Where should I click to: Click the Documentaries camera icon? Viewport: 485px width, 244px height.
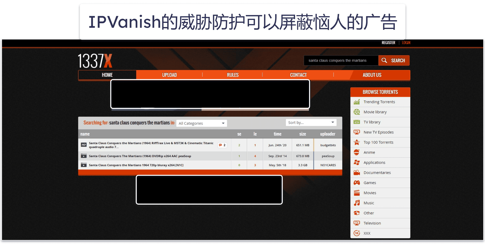pos(357,173)
